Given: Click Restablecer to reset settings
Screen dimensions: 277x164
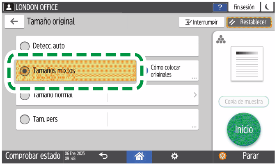Looking at the screenshot, I should click(x=249, y=22).
